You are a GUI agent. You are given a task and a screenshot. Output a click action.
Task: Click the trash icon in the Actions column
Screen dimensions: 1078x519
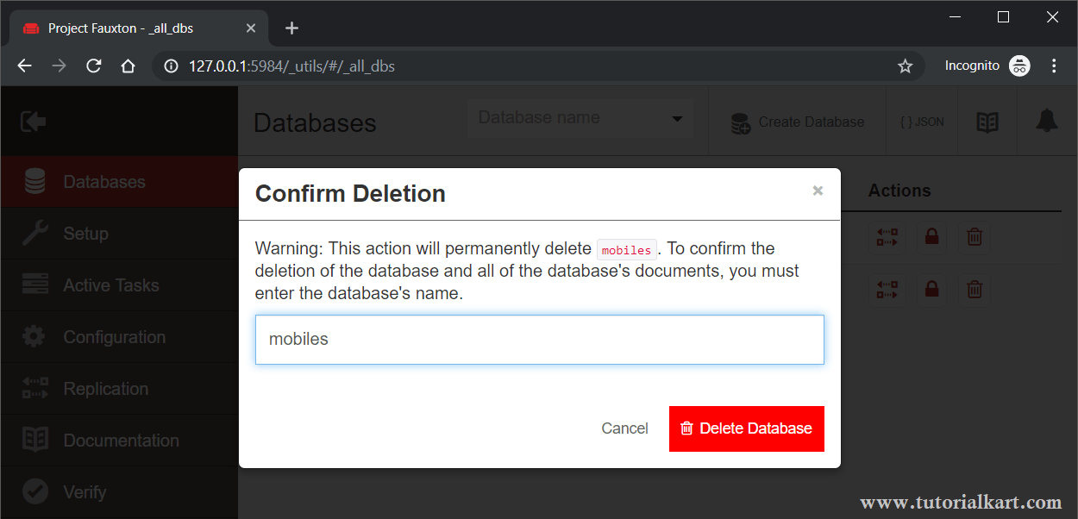pos(975,238)
